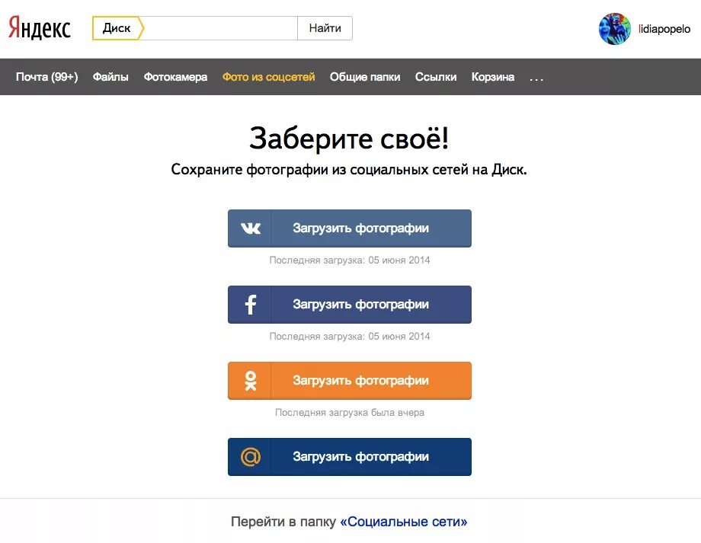Open the «Социальные сети» folder link
The width and height of the screenshot is (701, 543).
point(404,522)
